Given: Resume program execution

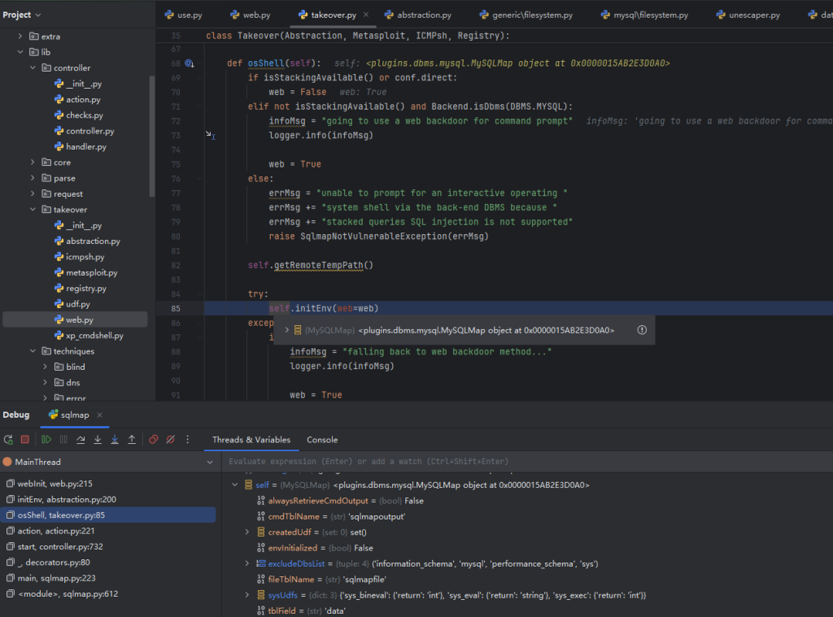Looking at the screenshot, I should 46,440.
